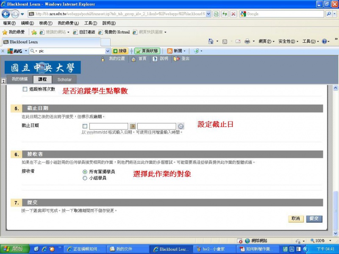
Task: Click the 取消 cancel button
Action: (295, 218)
